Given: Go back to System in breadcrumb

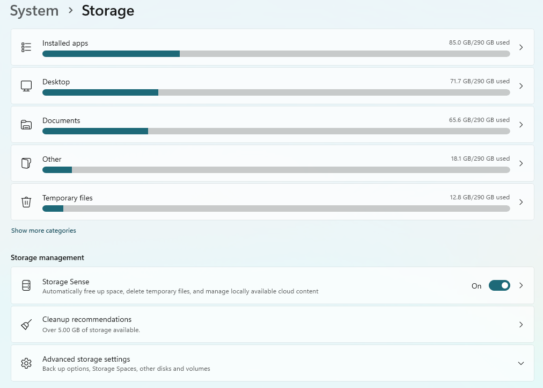Looking at the screenshot, I should coord(34,11).
